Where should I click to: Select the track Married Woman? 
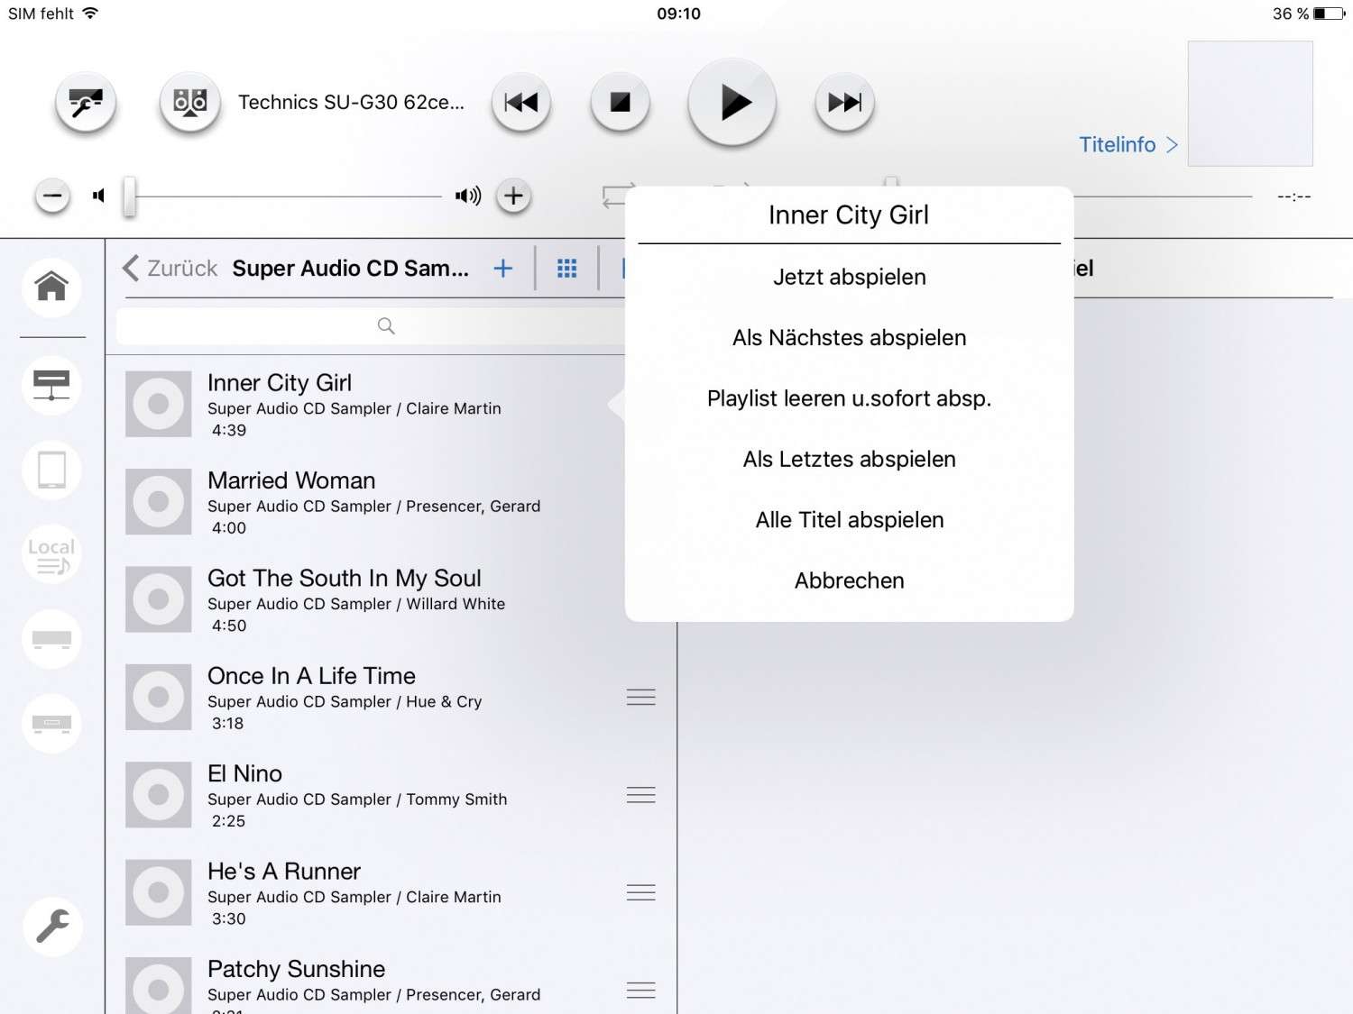[391, 502]
